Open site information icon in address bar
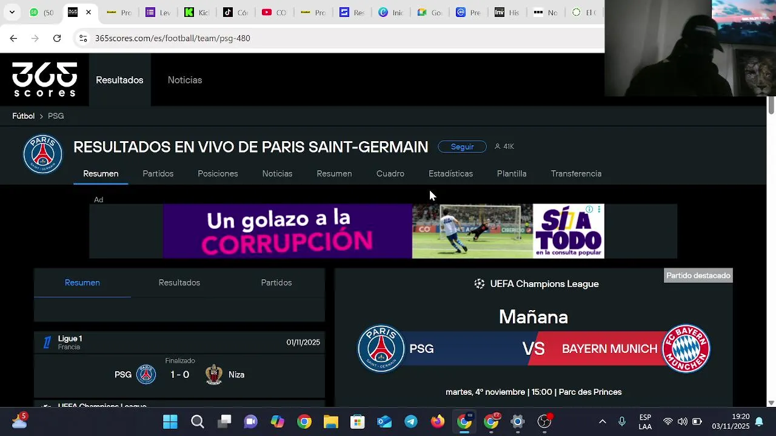776x436 pixels. pyautogui.click(x=83, y=38)
